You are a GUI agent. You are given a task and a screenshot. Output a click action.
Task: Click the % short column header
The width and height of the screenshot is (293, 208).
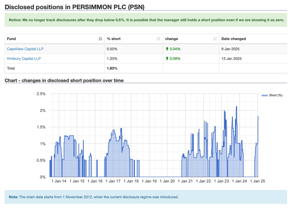point(134,39)
